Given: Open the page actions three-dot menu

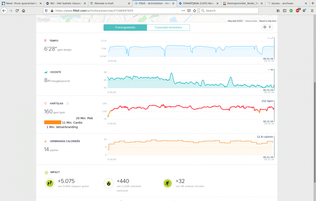Looking at the screenshot, I should 183,11.
